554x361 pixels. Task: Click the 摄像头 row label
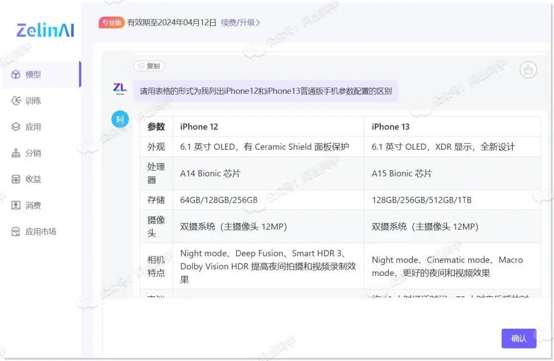coord(156,227)
